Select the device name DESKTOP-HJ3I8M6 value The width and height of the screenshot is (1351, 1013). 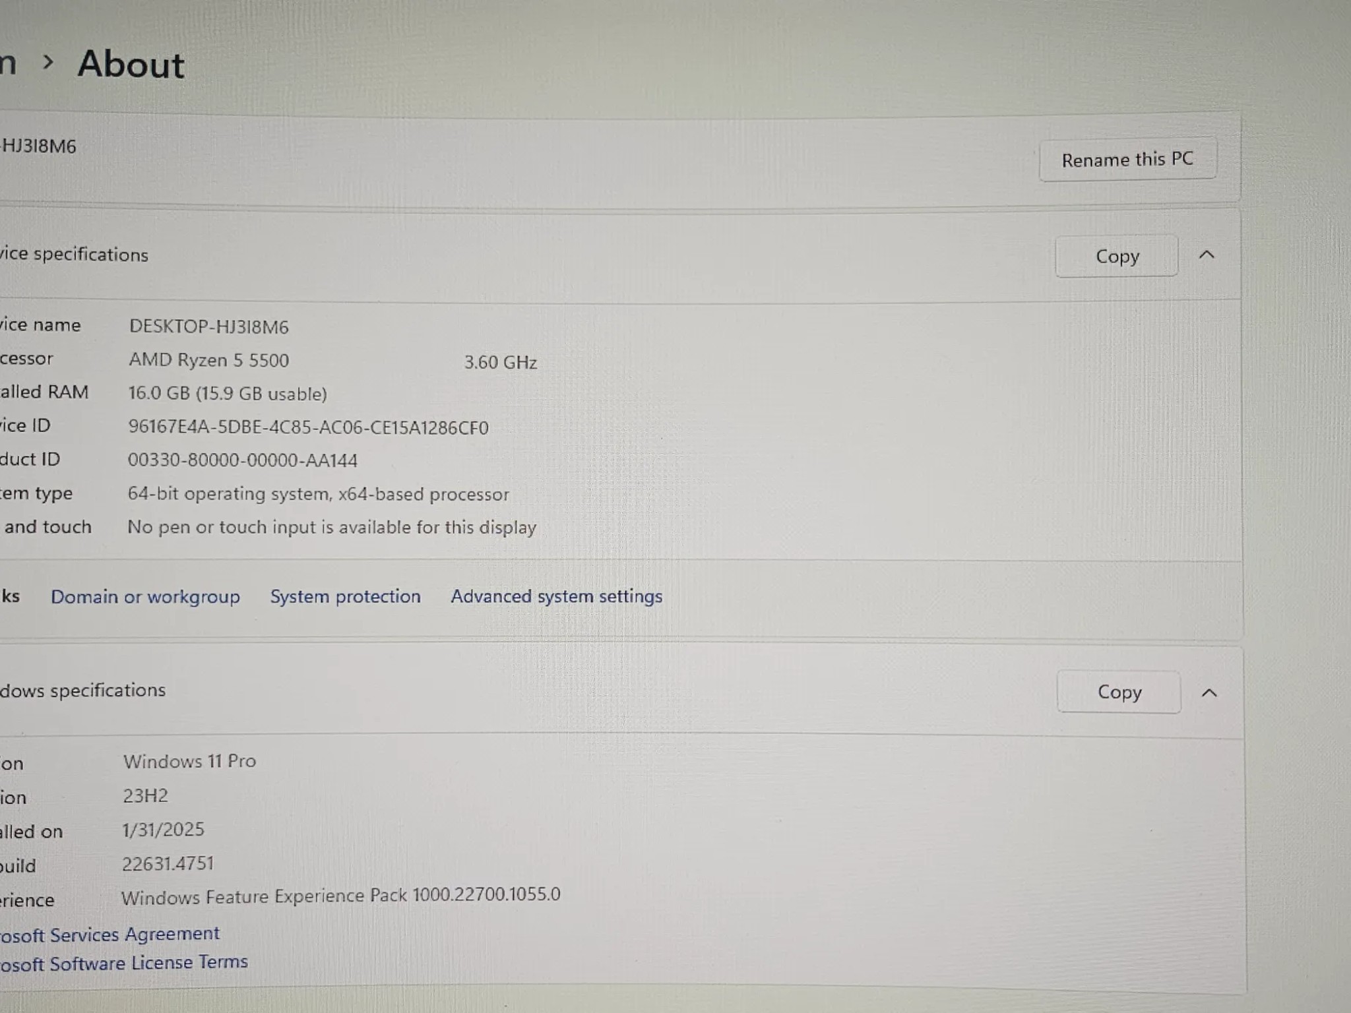208,326
